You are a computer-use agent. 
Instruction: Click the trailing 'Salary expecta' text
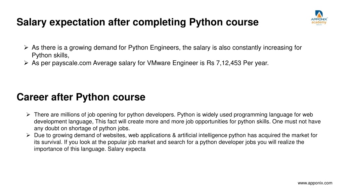[127, 149]
